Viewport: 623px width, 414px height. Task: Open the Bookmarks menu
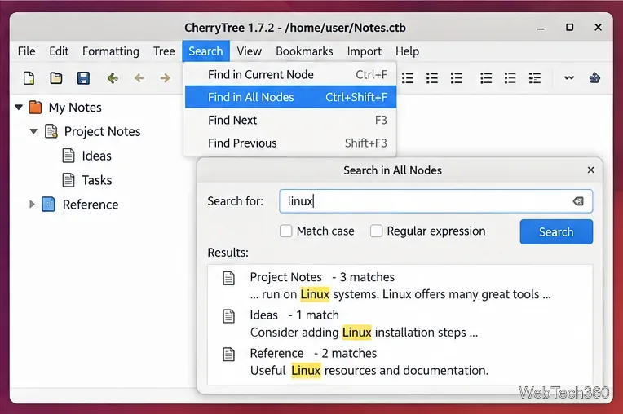pyautogui.click(x=304, y=51)
